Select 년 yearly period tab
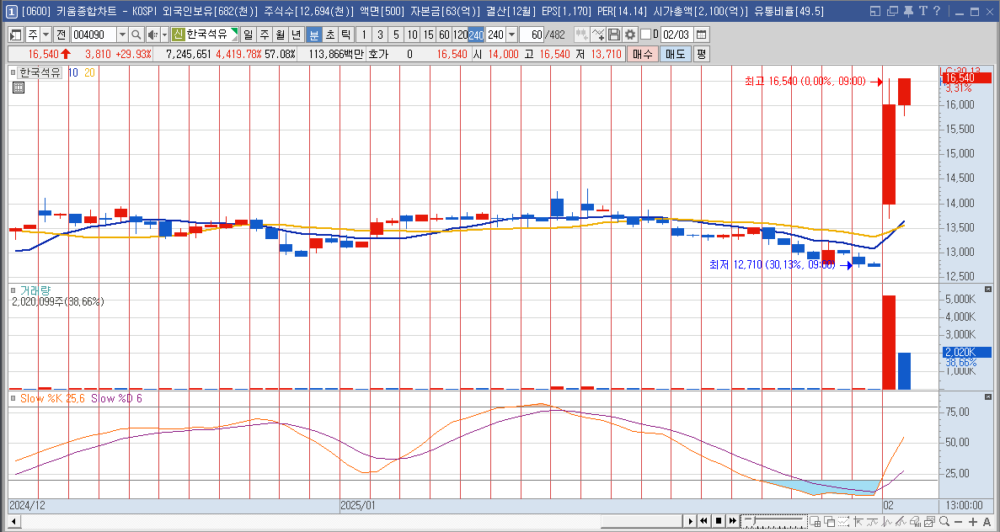Image resolution: width=1000 pixels, height=532 pixels. tap(297, 35)
